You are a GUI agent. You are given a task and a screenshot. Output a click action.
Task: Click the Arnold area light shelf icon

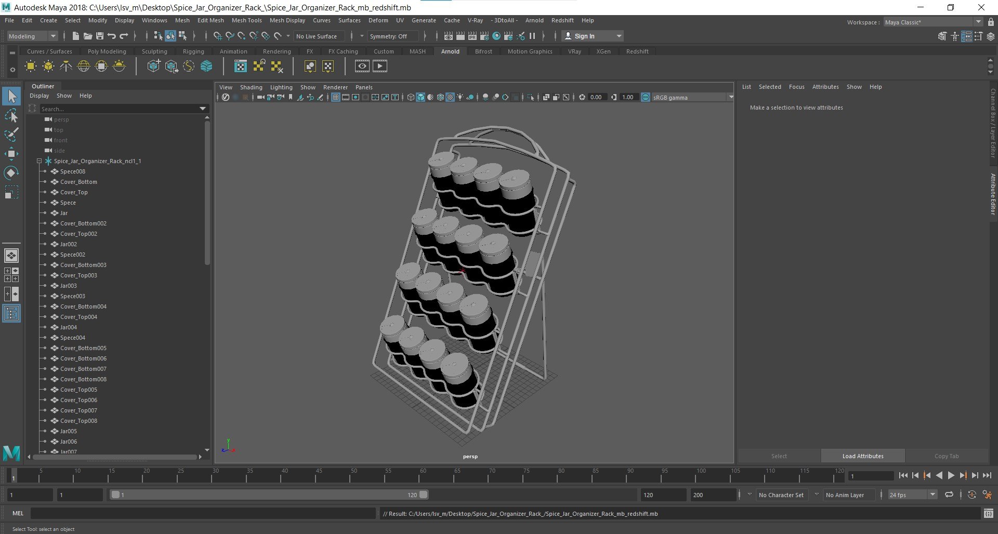(x=31, y=66)
